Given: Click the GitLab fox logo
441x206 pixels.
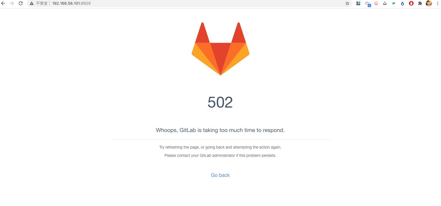Looking at the screenshot, I should point(220,49).
